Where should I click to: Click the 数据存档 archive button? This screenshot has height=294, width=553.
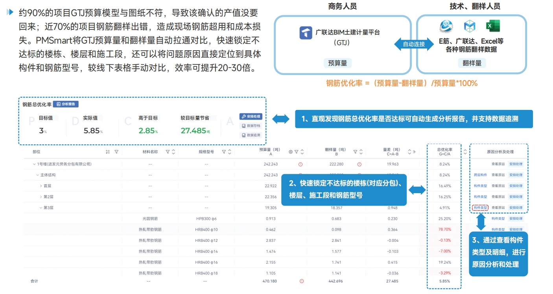coord(251,126)
